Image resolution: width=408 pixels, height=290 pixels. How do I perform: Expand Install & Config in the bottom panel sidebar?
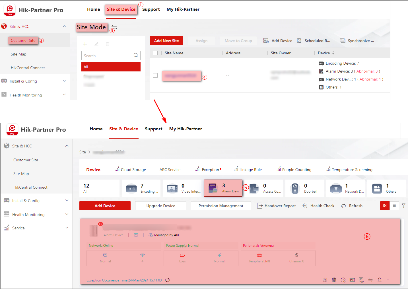pyautogui.click(x=67, y=201)
